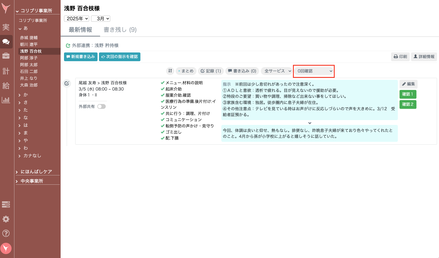Toggle the 記録 (1) filter
The image size is (439, 258).
(x=211, y=71)
